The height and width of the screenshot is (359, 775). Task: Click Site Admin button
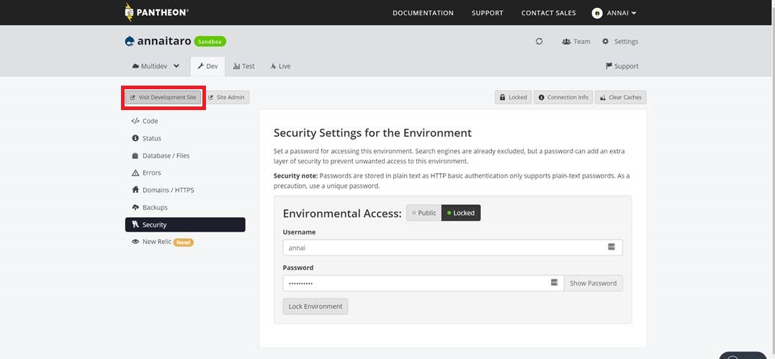tap(227, 97)
